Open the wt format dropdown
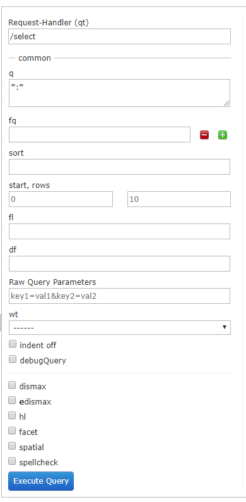This screenshot has width=246, height=502. 120,327
